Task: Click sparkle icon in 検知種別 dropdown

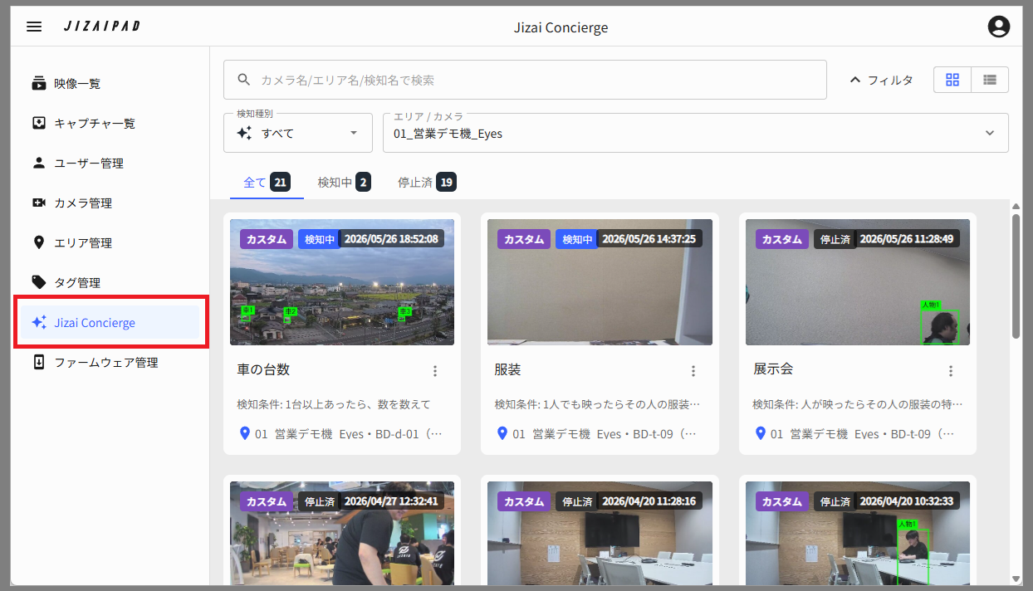Action: click(244, 133)
